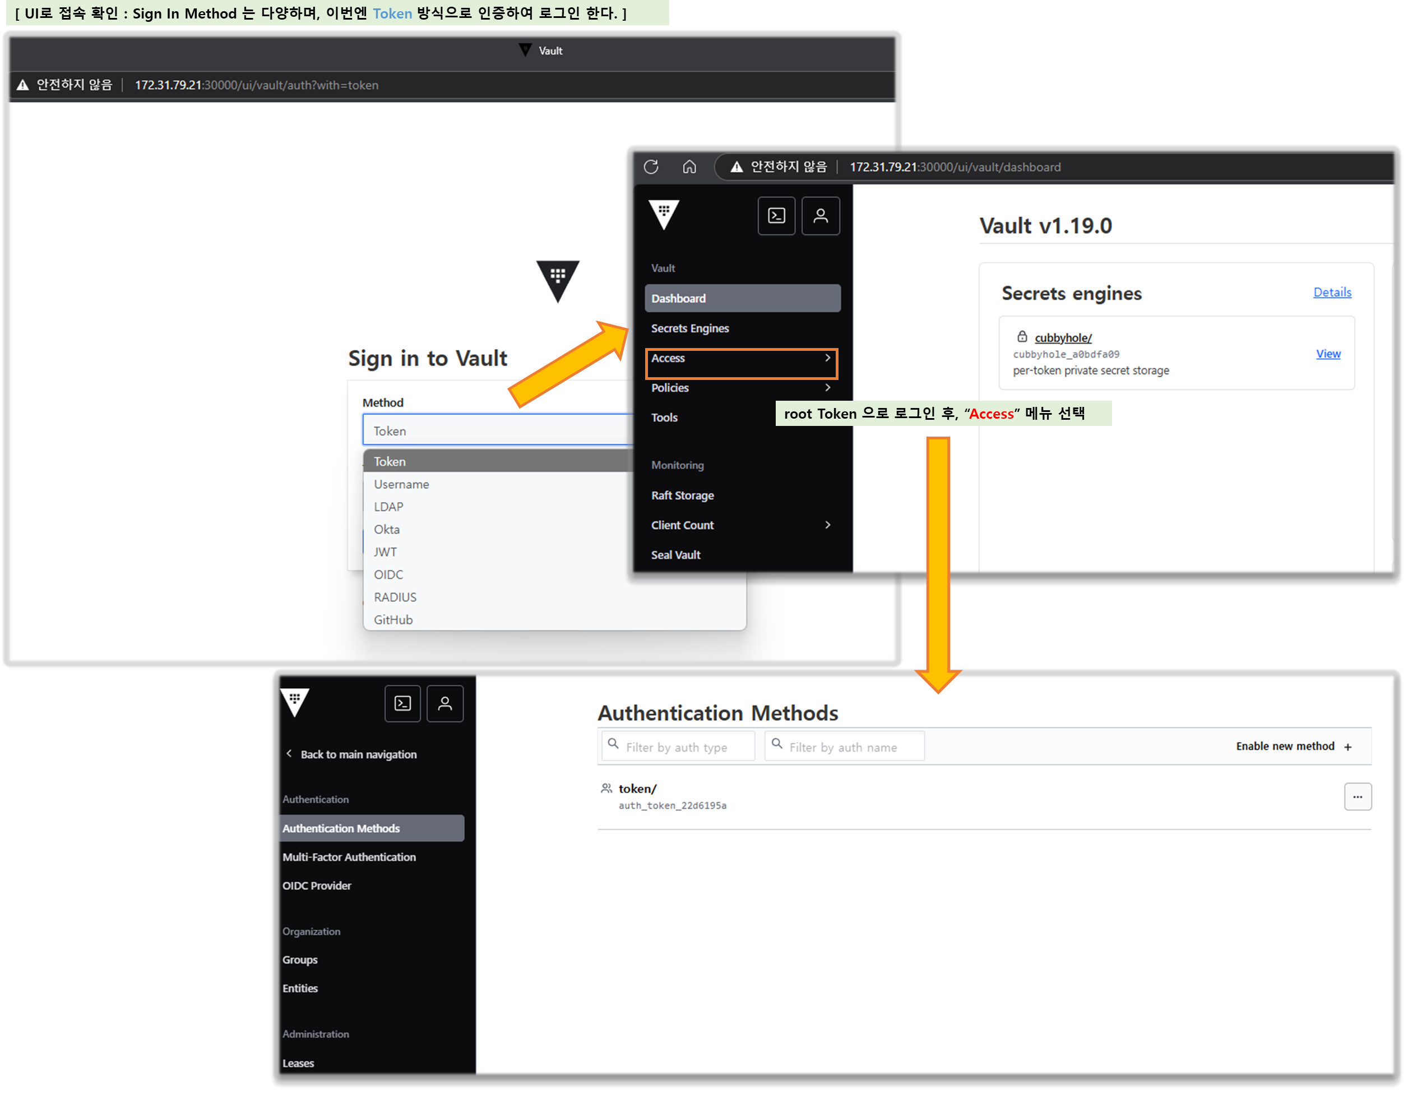Image resolution: width=1408 pixels, height=1094 pixels.
Task: Click the Vault tab icon in the title bar
Action: [525, 50]
